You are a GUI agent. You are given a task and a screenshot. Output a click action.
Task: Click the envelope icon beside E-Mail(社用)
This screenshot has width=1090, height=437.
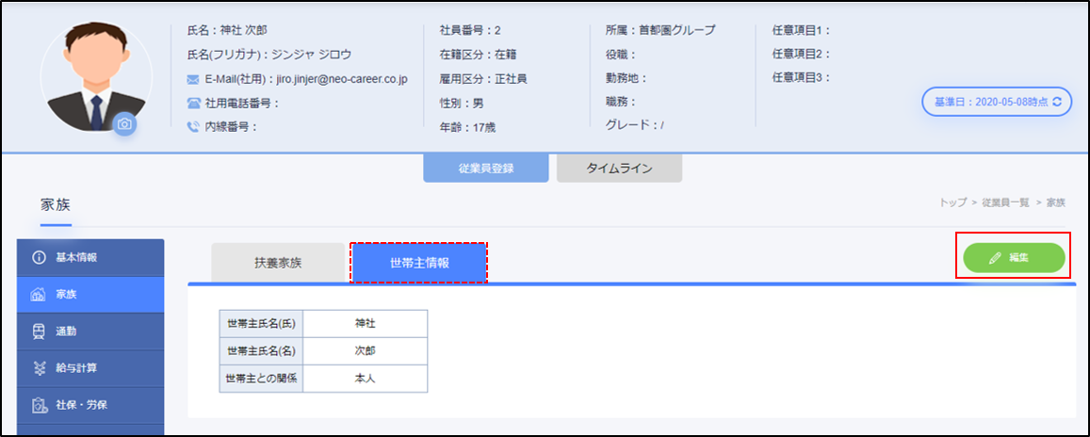tap(193, 79)
